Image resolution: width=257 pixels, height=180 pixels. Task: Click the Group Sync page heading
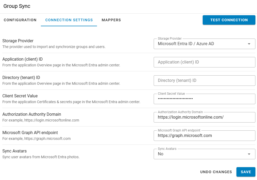click(x=17, y=6)
